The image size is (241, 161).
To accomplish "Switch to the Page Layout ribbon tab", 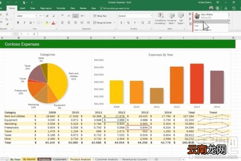I will 46,8.
